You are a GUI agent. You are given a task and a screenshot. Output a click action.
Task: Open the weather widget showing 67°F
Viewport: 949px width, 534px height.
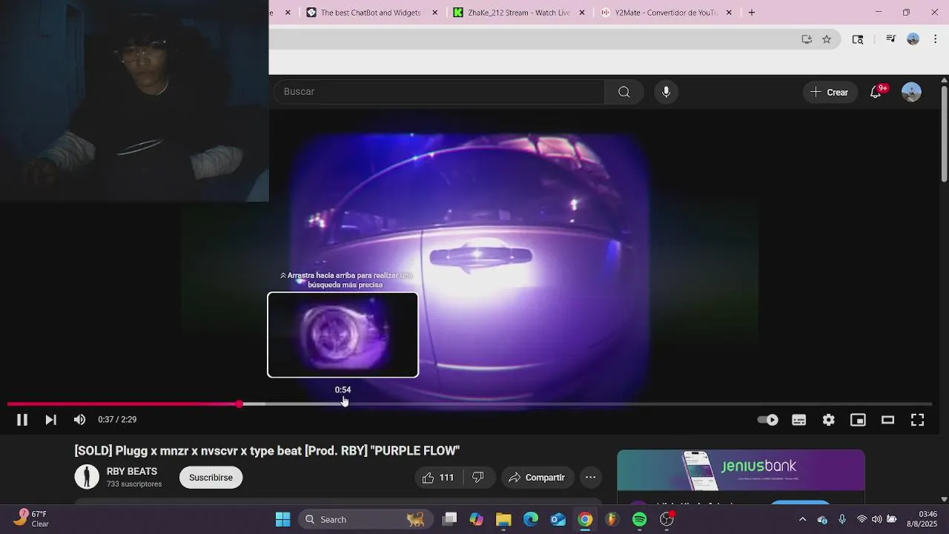coord(31,518)
